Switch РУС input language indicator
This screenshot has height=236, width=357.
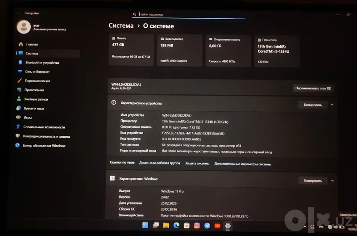click(x=321, y=227)
